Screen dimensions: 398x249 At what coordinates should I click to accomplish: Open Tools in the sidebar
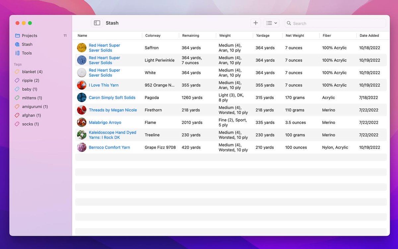(x=27, y=53)
